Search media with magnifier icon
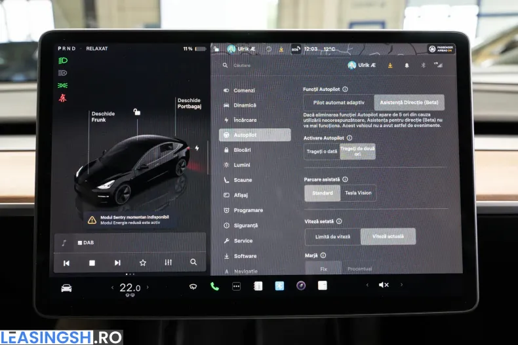This screenshot has width=518, height=345. coord(193,263)
